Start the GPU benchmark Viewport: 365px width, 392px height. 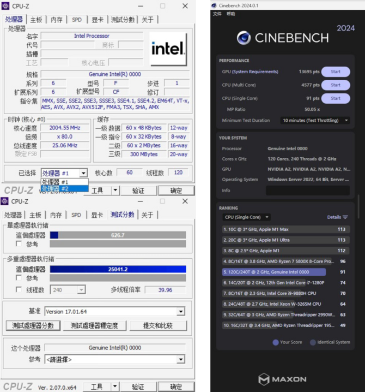[336, 72]
